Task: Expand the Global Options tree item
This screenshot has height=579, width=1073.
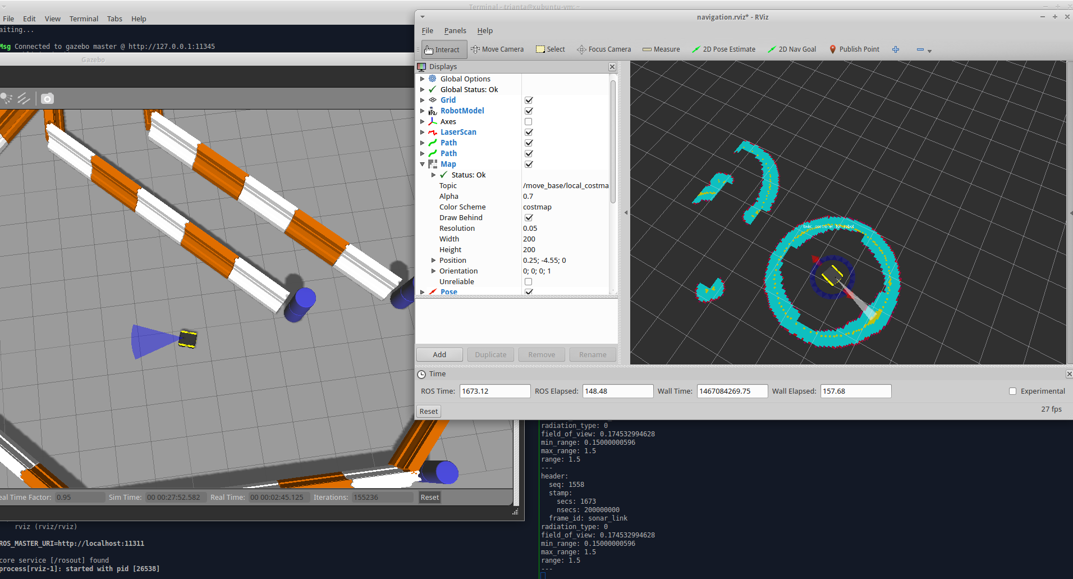Action: [x=423, y=79]
